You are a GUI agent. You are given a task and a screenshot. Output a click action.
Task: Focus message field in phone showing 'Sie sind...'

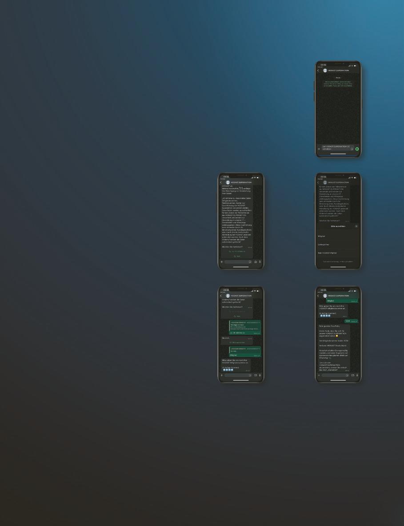point(238,376)
